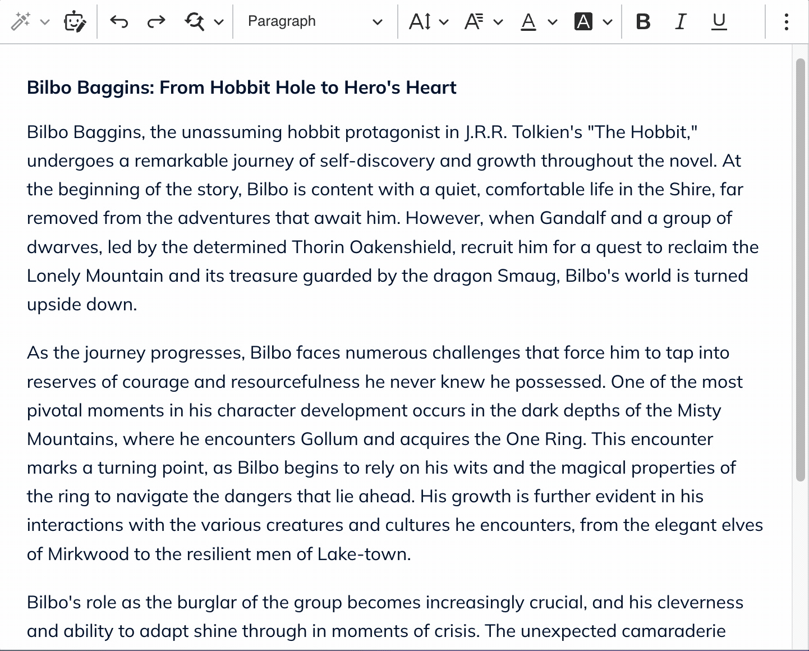The height and width of the screenshot is (651, 809).
Task: Open the font background color picker
Action: [x=592, y=22]
